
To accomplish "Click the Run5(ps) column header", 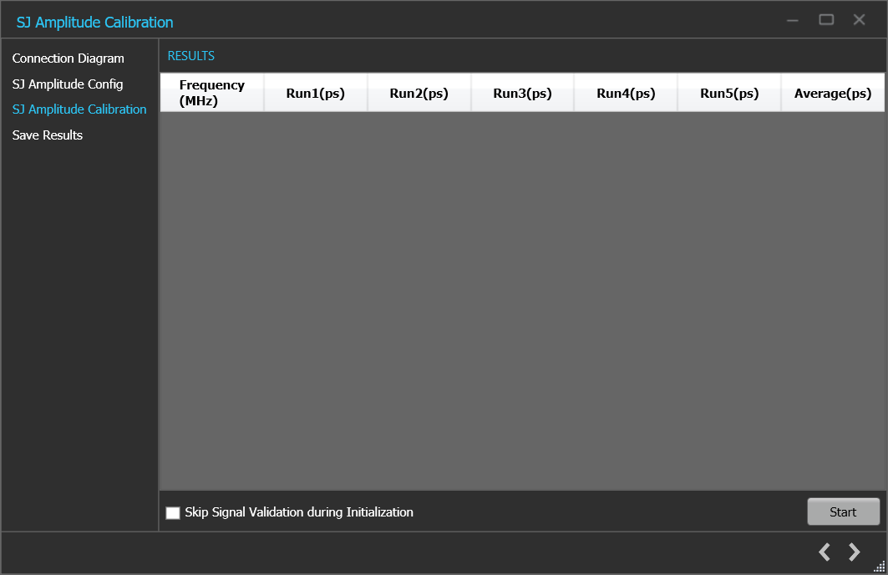I will [728, 92].
